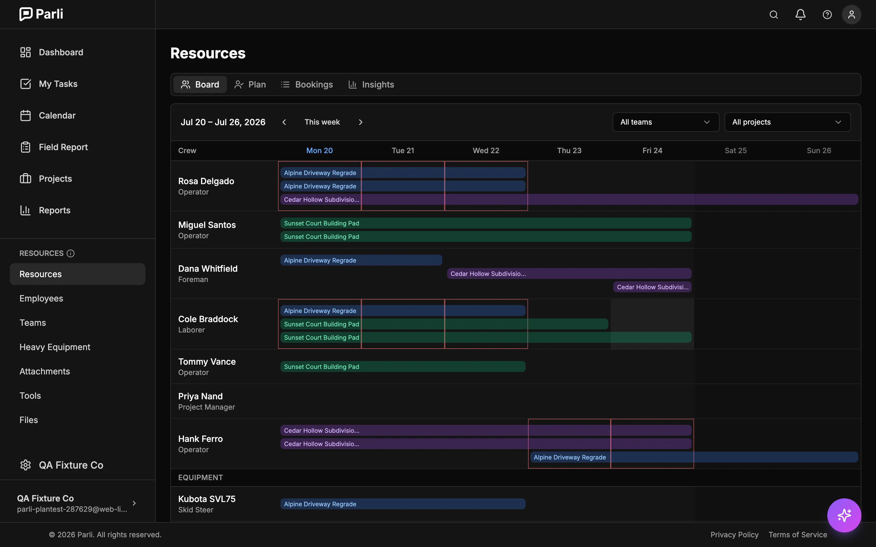Open the Terms of Service link

click(x=798, y=534)
